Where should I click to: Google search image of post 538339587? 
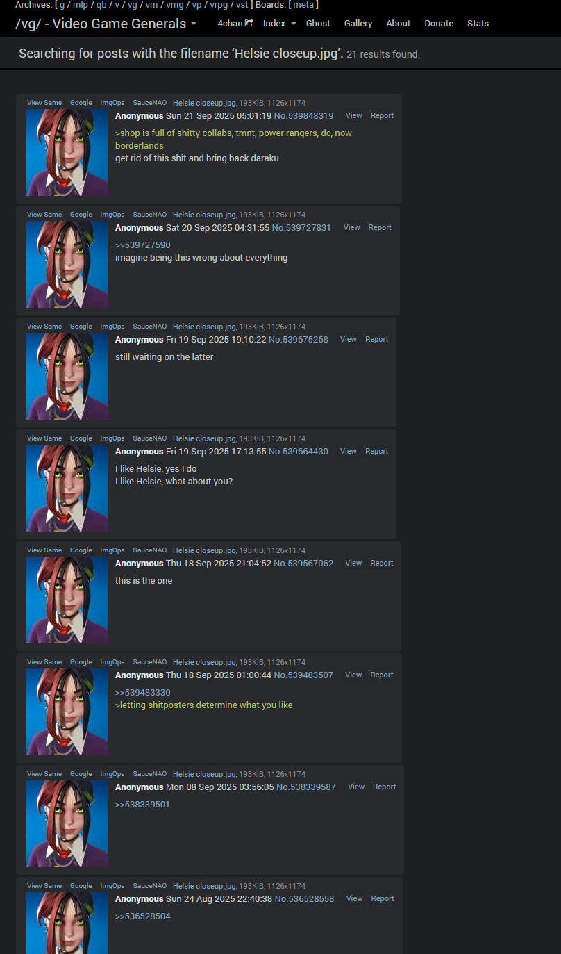click(x=81, y=774)
